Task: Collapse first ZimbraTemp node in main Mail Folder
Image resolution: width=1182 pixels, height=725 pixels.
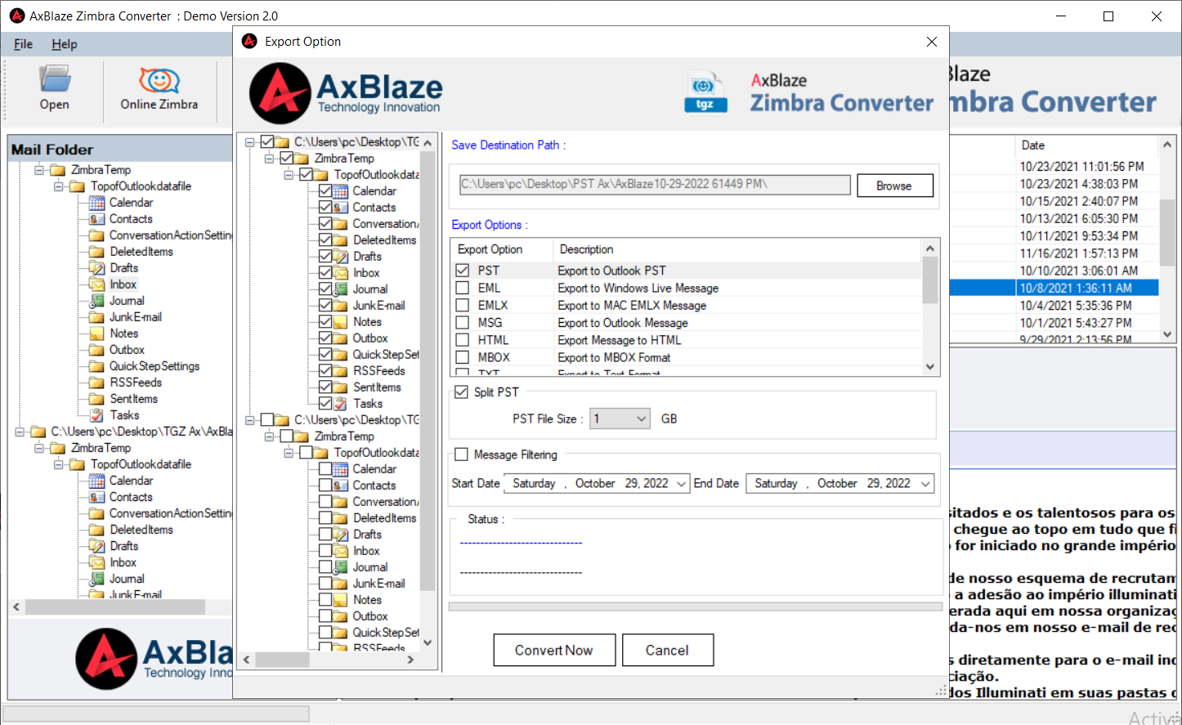Action: pyautogui.click(x=39, y=170)
